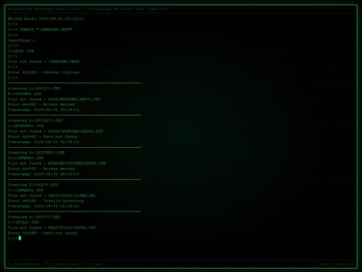
Task: Select 'File not found - \UNKNOWN.PATH' line
Action: pos(44,62)
